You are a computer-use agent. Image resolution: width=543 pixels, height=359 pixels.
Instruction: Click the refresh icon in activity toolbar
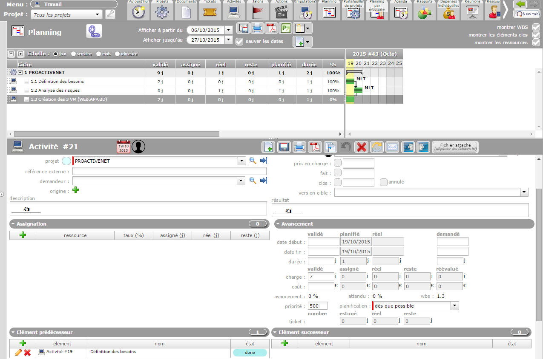376,147
